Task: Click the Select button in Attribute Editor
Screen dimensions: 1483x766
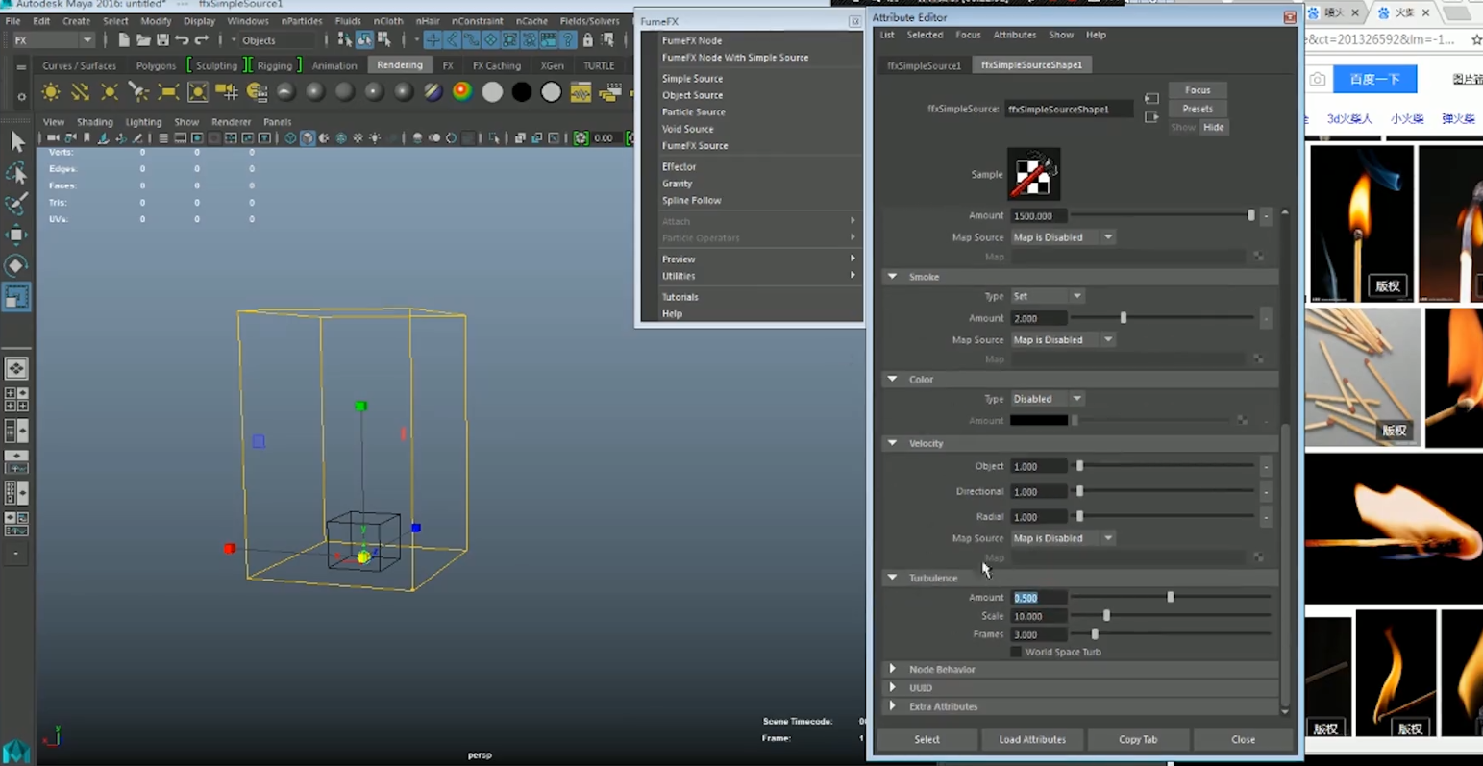Action: (927, 739)
